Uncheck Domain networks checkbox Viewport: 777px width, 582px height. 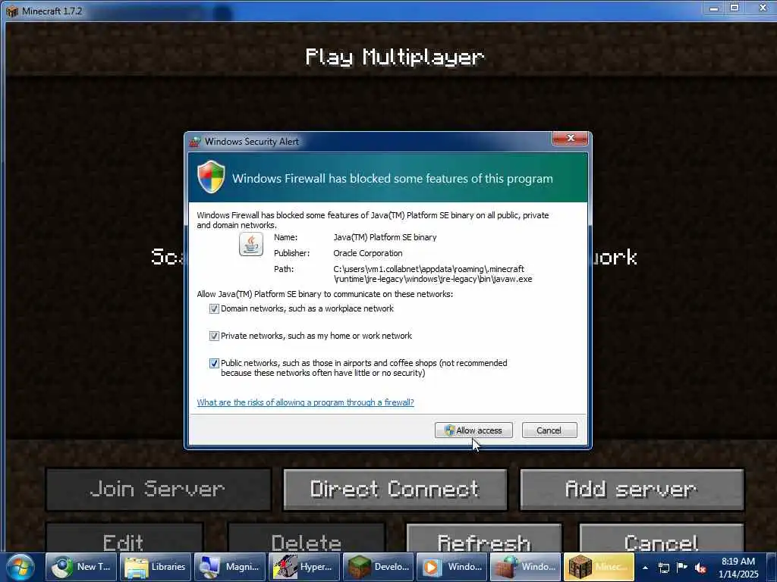214,309
